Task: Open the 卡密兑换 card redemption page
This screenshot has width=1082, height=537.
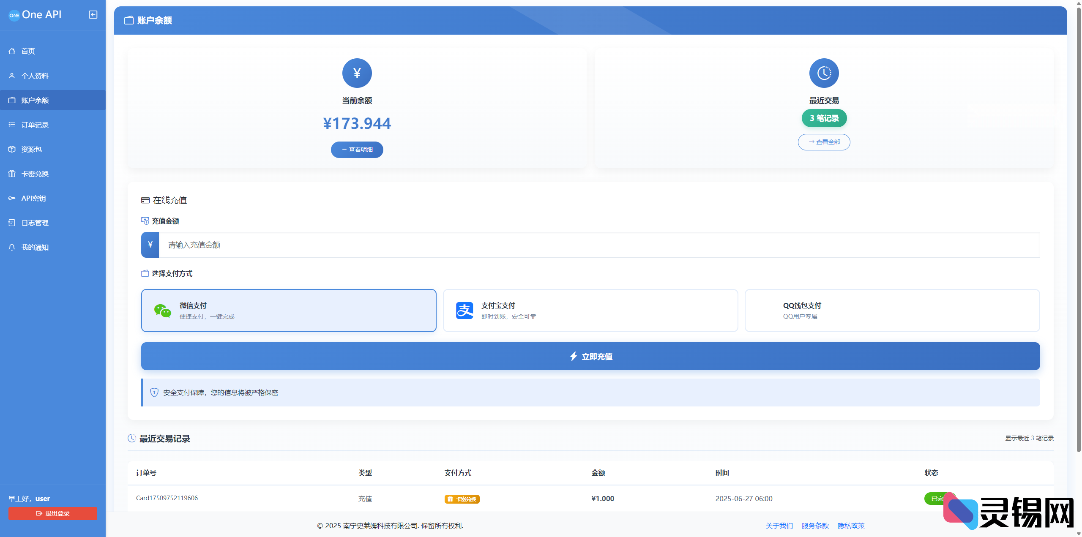Action: click(35, 173)
